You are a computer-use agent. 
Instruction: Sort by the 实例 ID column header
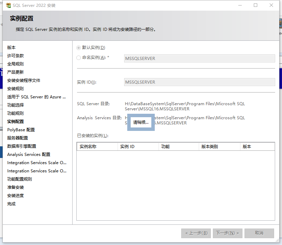click(x=138, y=147)
